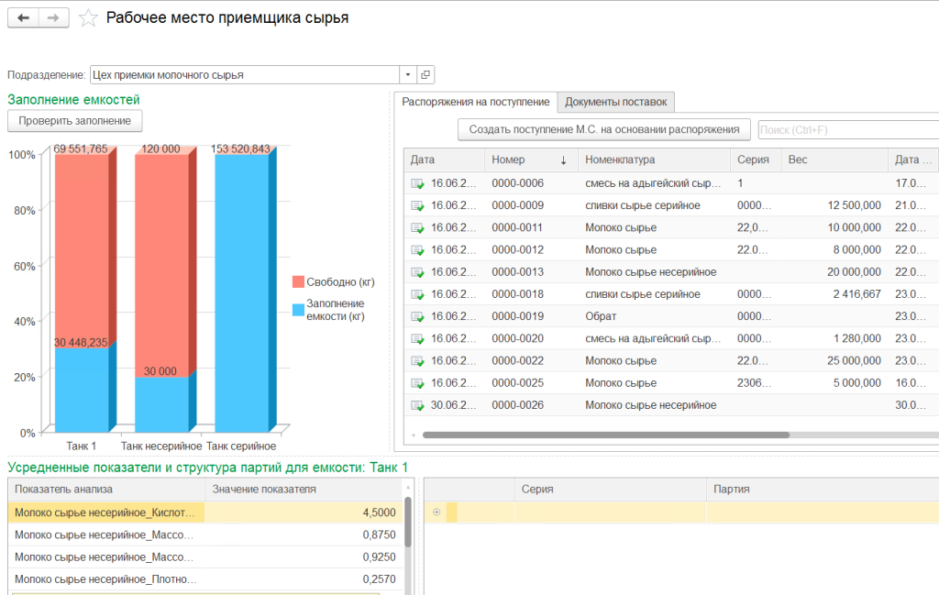Click the red Свободно (кг) legend swatch

(298, 282)
